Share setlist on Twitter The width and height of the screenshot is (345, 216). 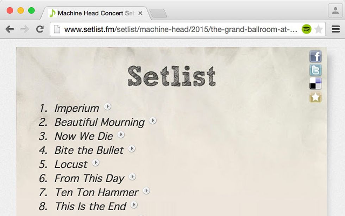pos(315,70)
